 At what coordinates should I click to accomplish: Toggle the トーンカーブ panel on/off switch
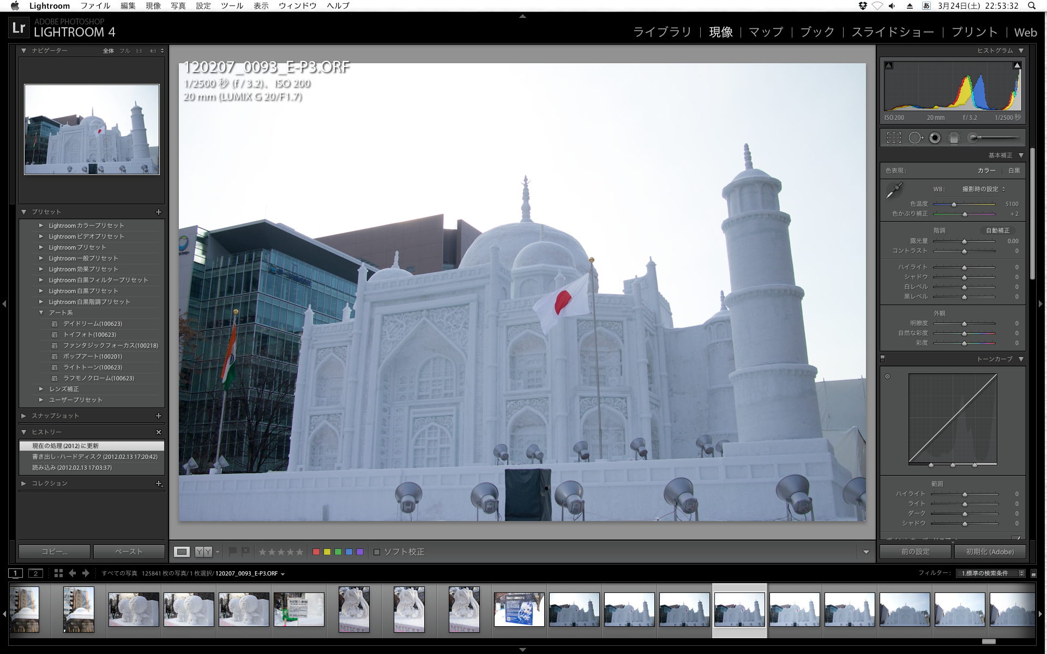(883, 359)
